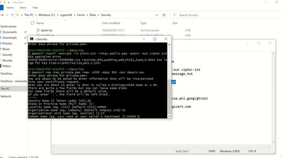
Task: Close the ~/Security terminal window
Action: click(166, 39)
